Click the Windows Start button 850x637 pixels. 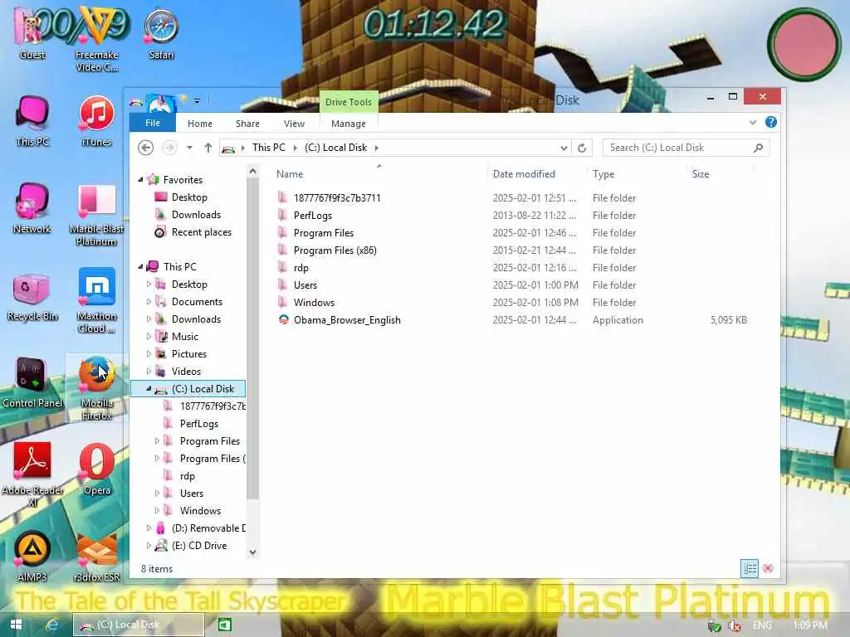point(16,625)
